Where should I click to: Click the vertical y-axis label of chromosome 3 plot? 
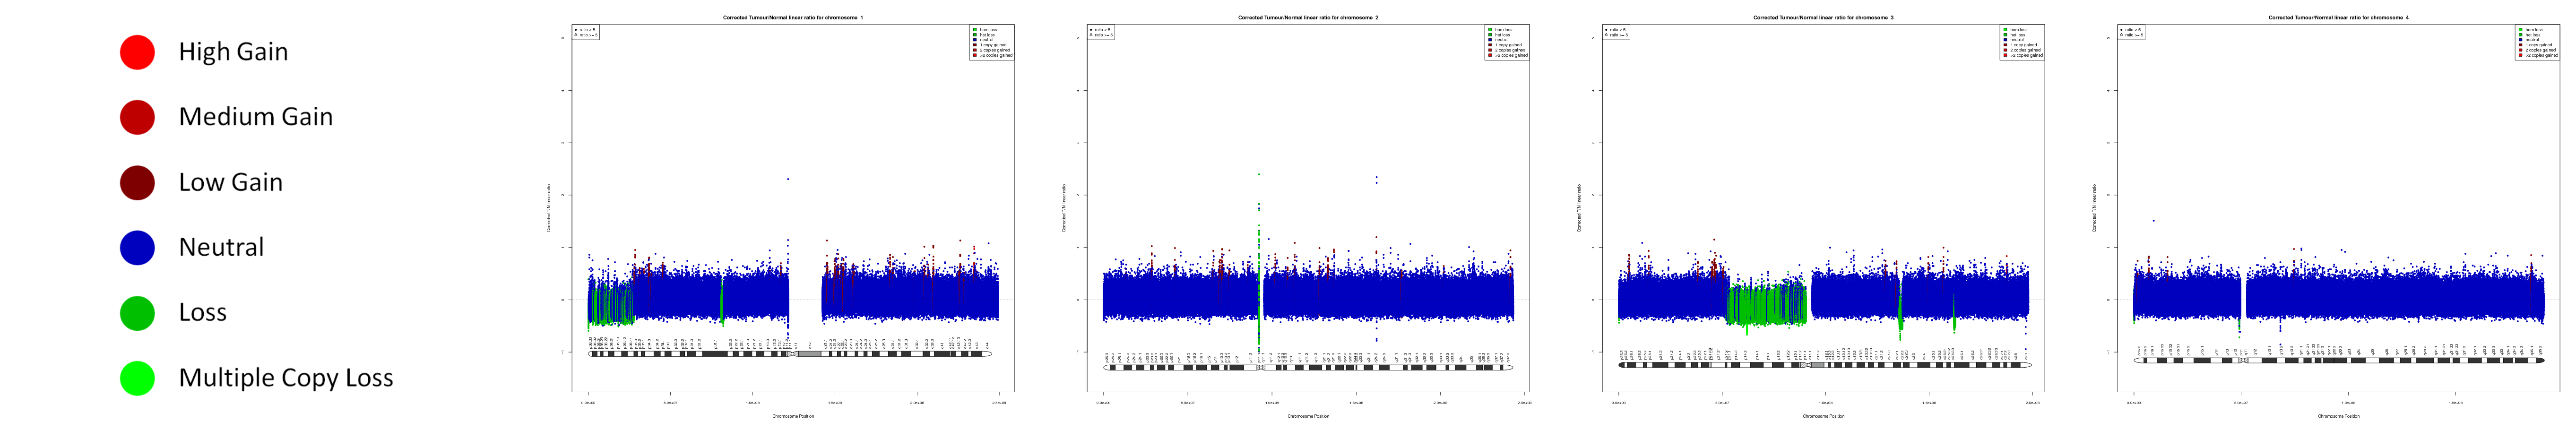1578,208
